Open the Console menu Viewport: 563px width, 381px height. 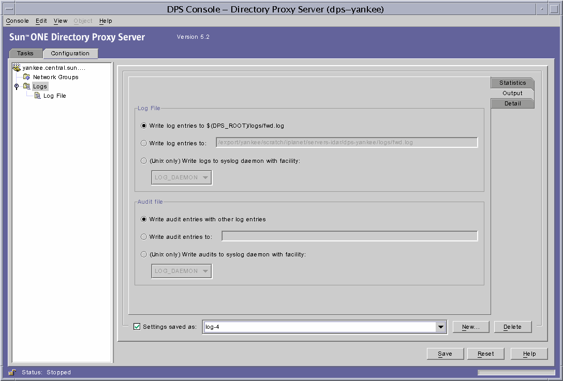17,21
